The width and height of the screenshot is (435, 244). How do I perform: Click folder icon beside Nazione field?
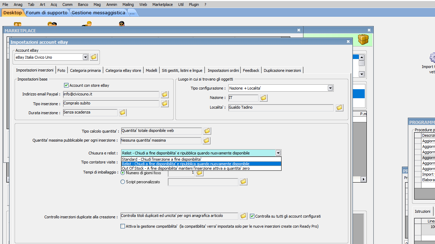pos(263,98)
